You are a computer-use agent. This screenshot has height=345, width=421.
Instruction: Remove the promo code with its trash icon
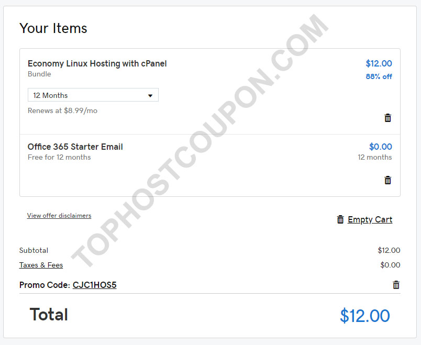[396, 285]
